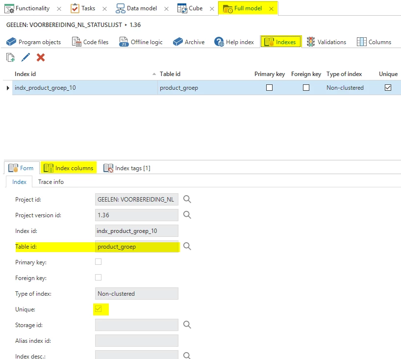Open the Form detail tab
401x359 pixels.
pyautogui.click(x=21, y=168)
